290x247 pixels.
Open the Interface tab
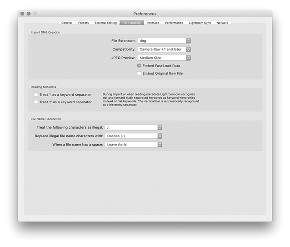(153, 23)
